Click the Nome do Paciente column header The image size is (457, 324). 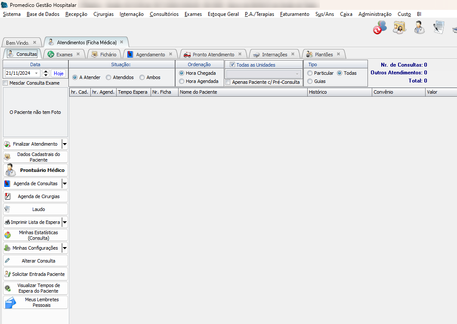243,92
